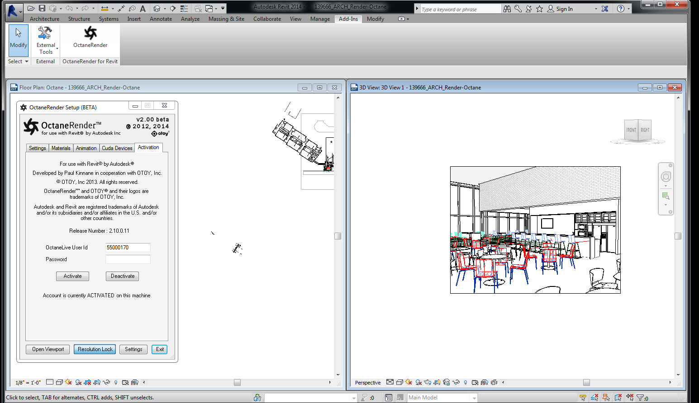
Task: Close hidden windows from Quick Access toolbar
Action: (x=198, y=9)
